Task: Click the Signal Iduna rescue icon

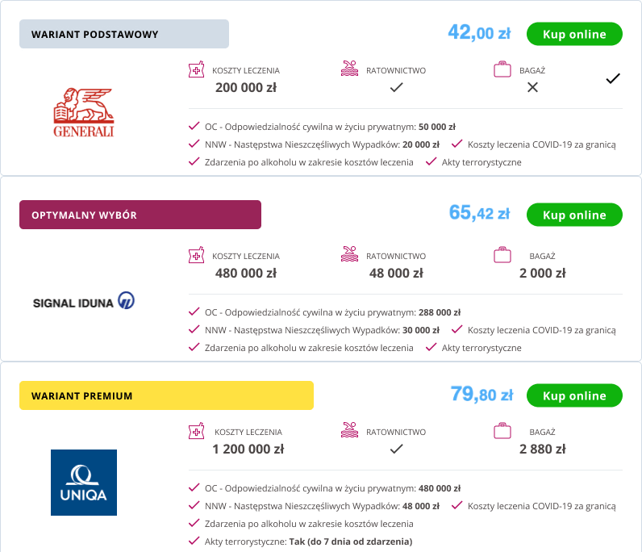Action: click(349, 255)
